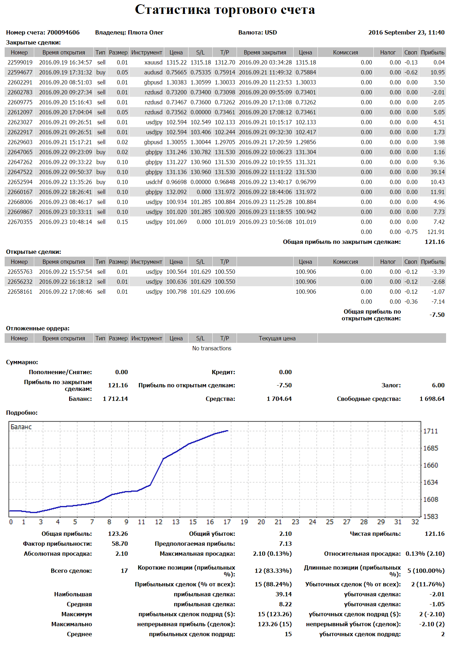
Task: Click the free margin value 1 698.64
Action: click(x=432, y=399)
